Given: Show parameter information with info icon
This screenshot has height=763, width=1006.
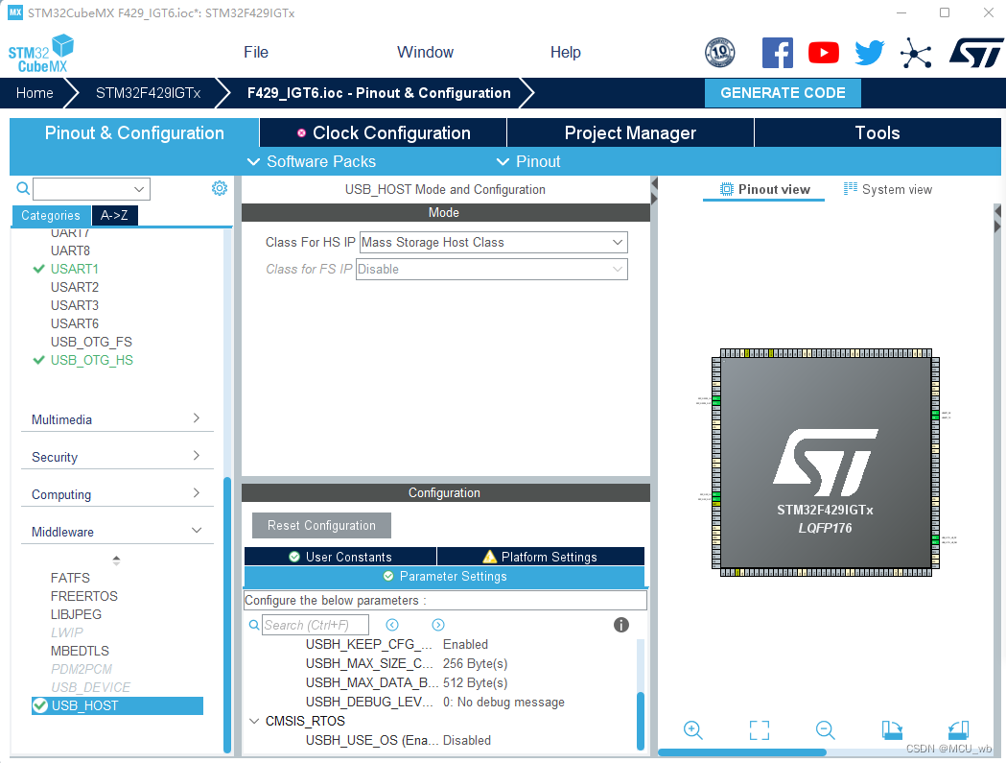Looking at the screenshot, I should pos(621,625).
